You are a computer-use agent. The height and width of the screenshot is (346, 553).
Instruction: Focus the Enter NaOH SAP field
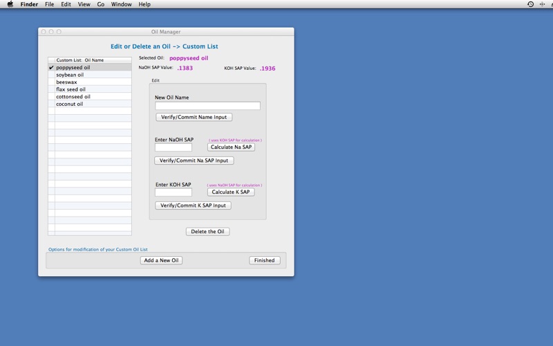click(x=174, y=147)
